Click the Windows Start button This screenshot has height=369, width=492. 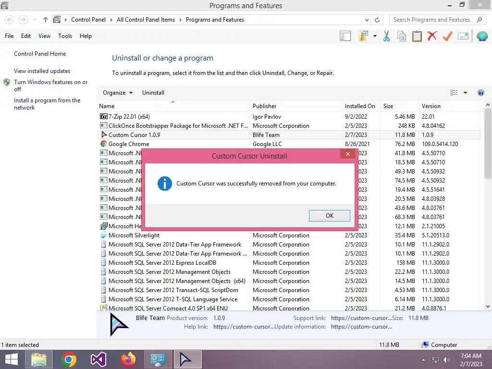click(12, 359)
